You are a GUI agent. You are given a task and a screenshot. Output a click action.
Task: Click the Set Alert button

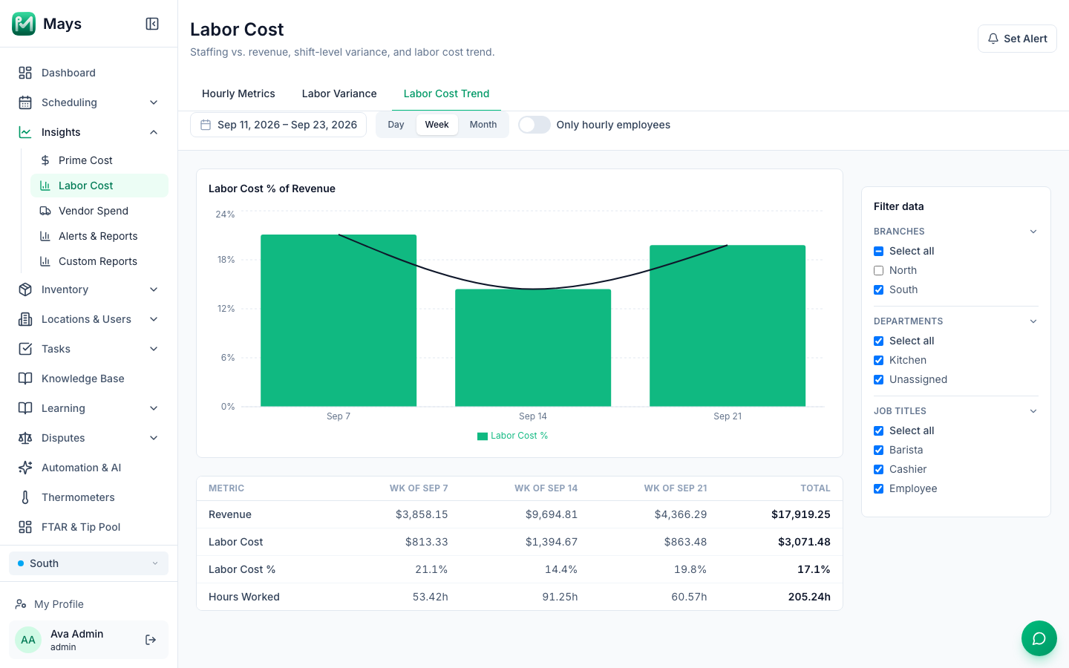point(1017,39)
